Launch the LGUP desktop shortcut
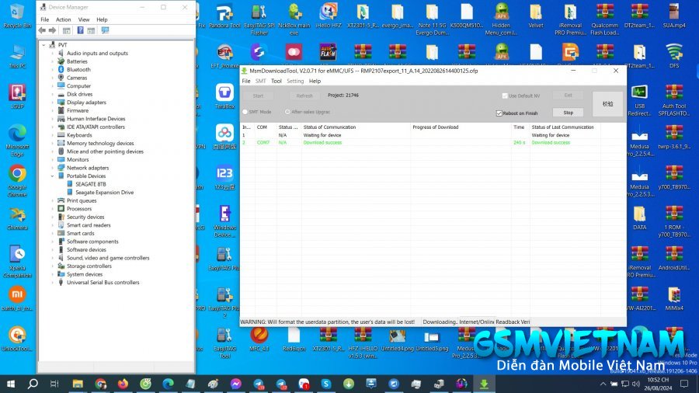 pyautogui.click(x=17, y=96)
